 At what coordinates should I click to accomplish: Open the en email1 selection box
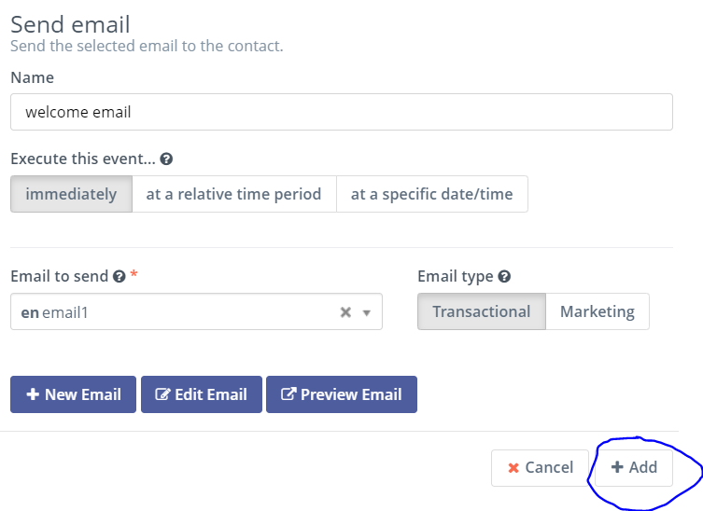196,311
